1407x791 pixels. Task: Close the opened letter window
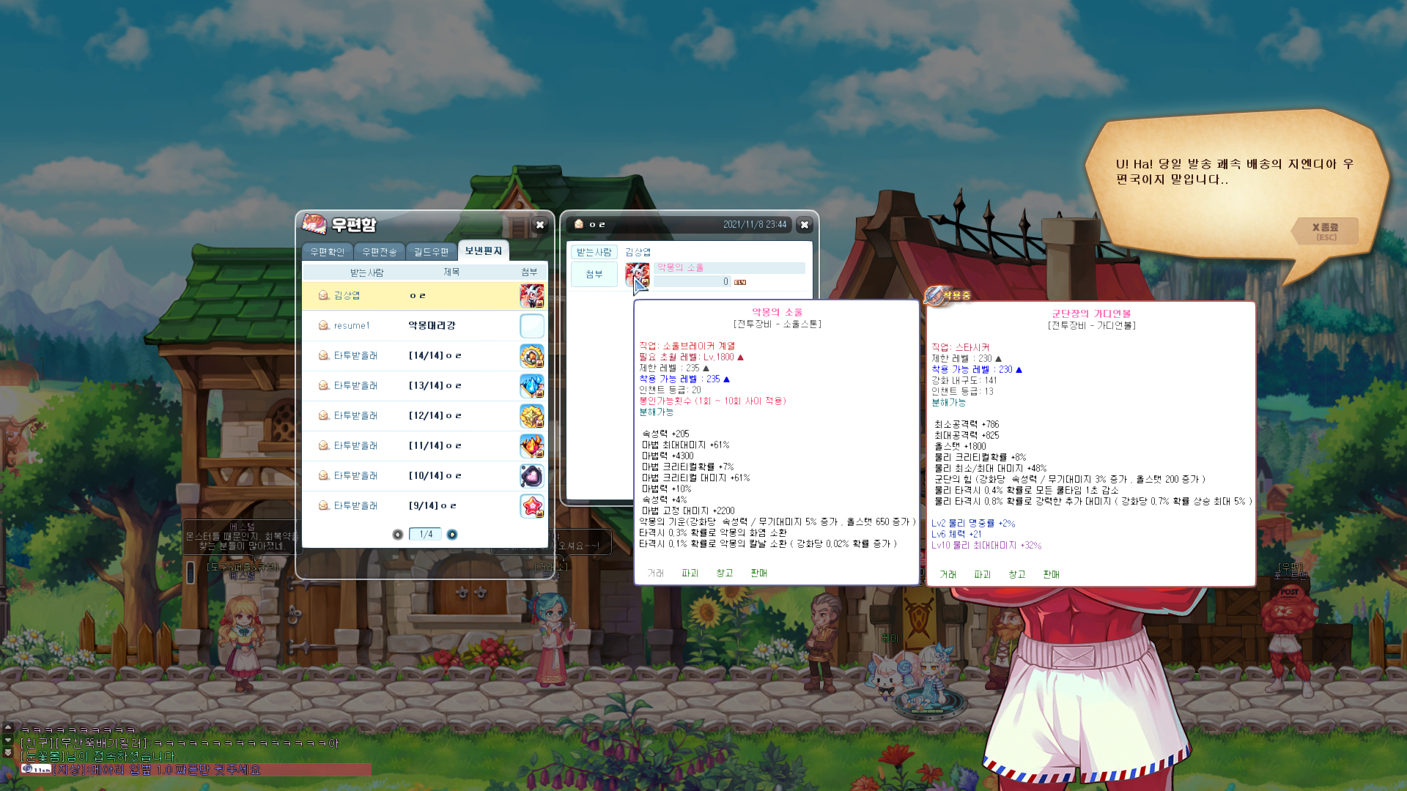click(804, 225)
